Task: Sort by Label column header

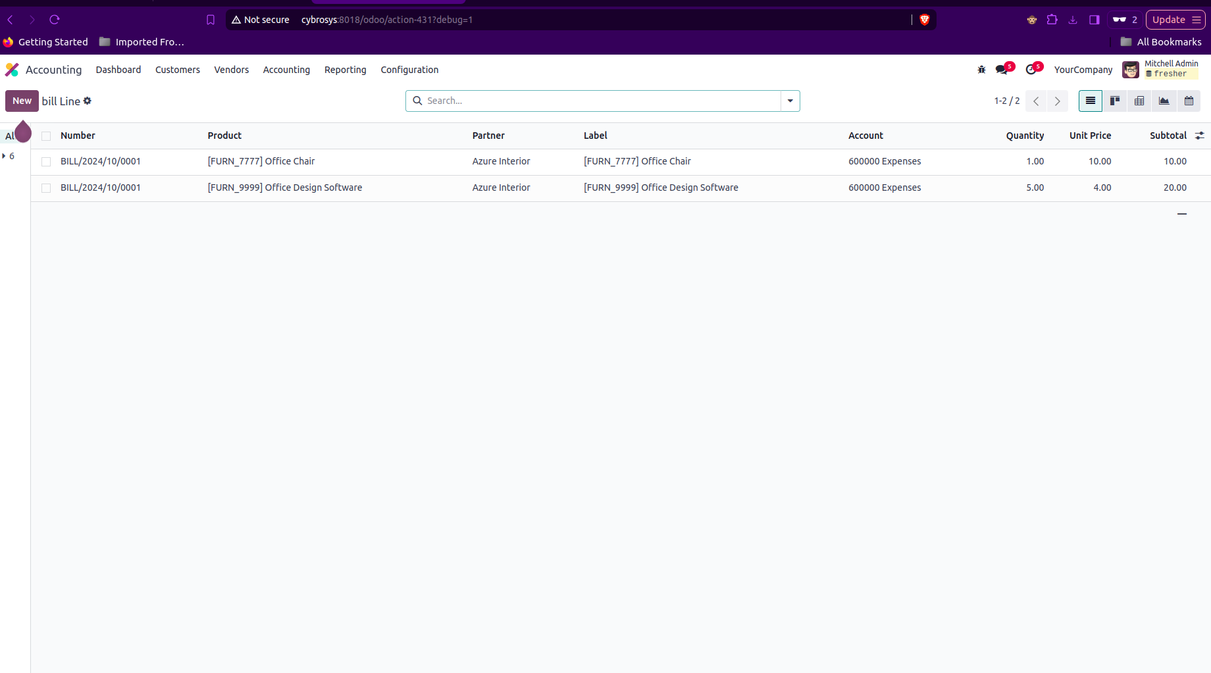Action: pyautogui.click(x=596, y=136)
